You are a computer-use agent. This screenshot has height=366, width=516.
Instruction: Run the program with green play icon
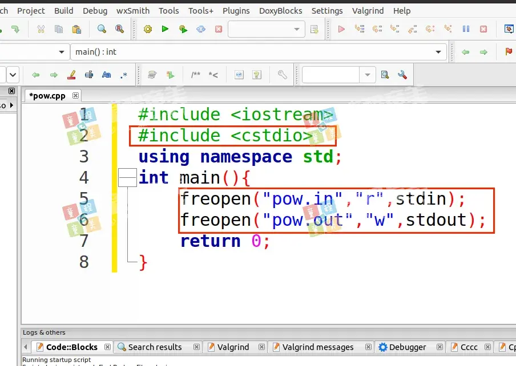[x=166, y=29]
